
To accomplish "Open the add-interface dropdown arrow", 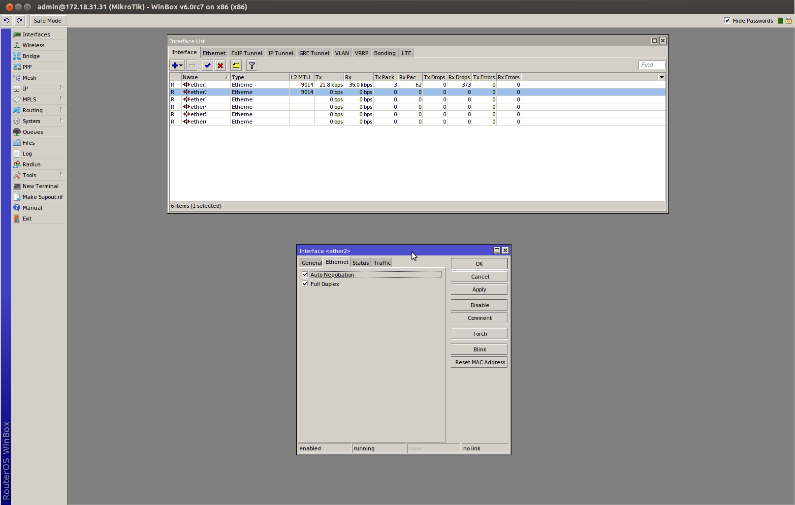I will 180,65.
